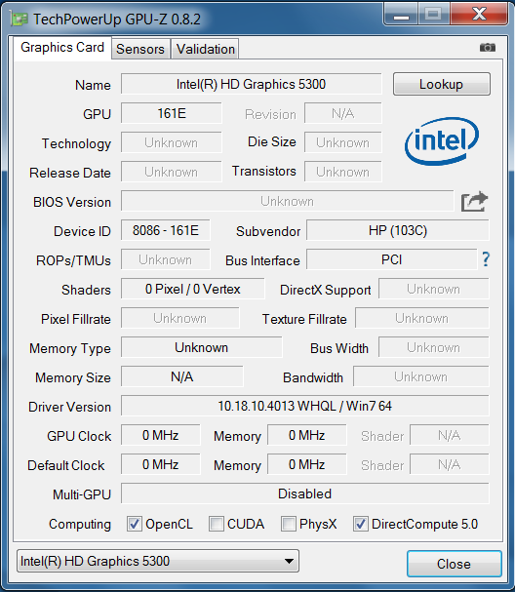Viewport: 515px width, 592px height.
Task: Click the Close button
Action: point(455,564)
